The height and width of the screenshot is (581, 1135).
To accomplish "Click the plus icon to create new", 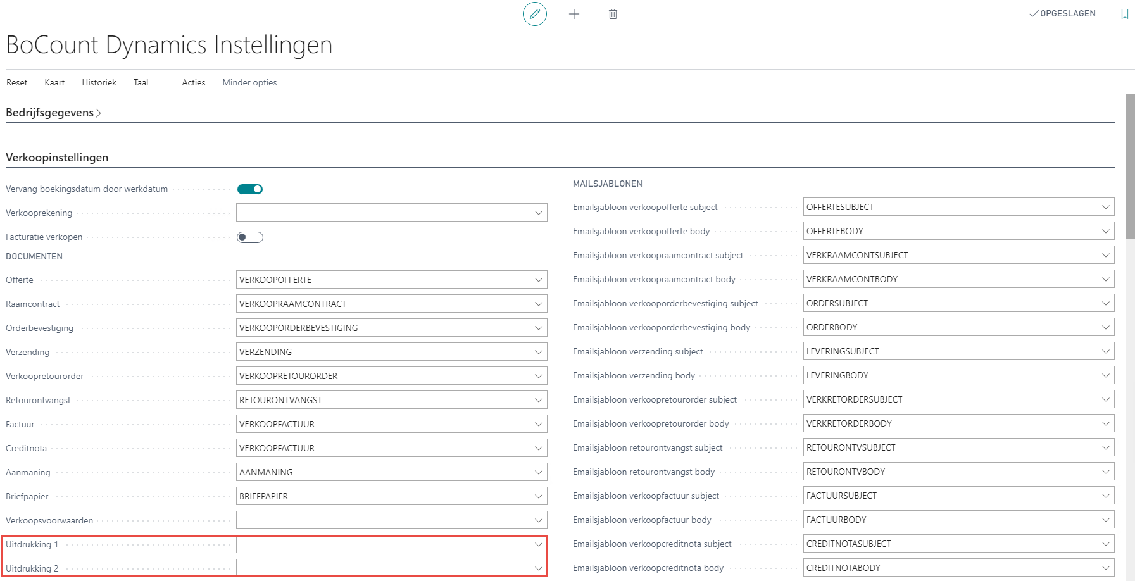I will (x=574, y=14).
